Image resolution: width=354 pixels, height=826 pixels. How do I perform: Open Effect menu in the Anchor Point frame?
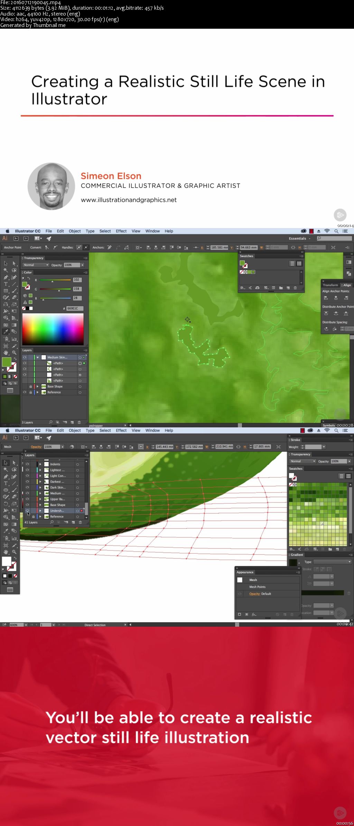pos(121,231)
